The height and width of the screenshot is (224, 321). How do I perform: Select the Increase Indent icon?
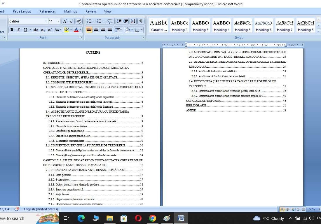coord(125,22)
